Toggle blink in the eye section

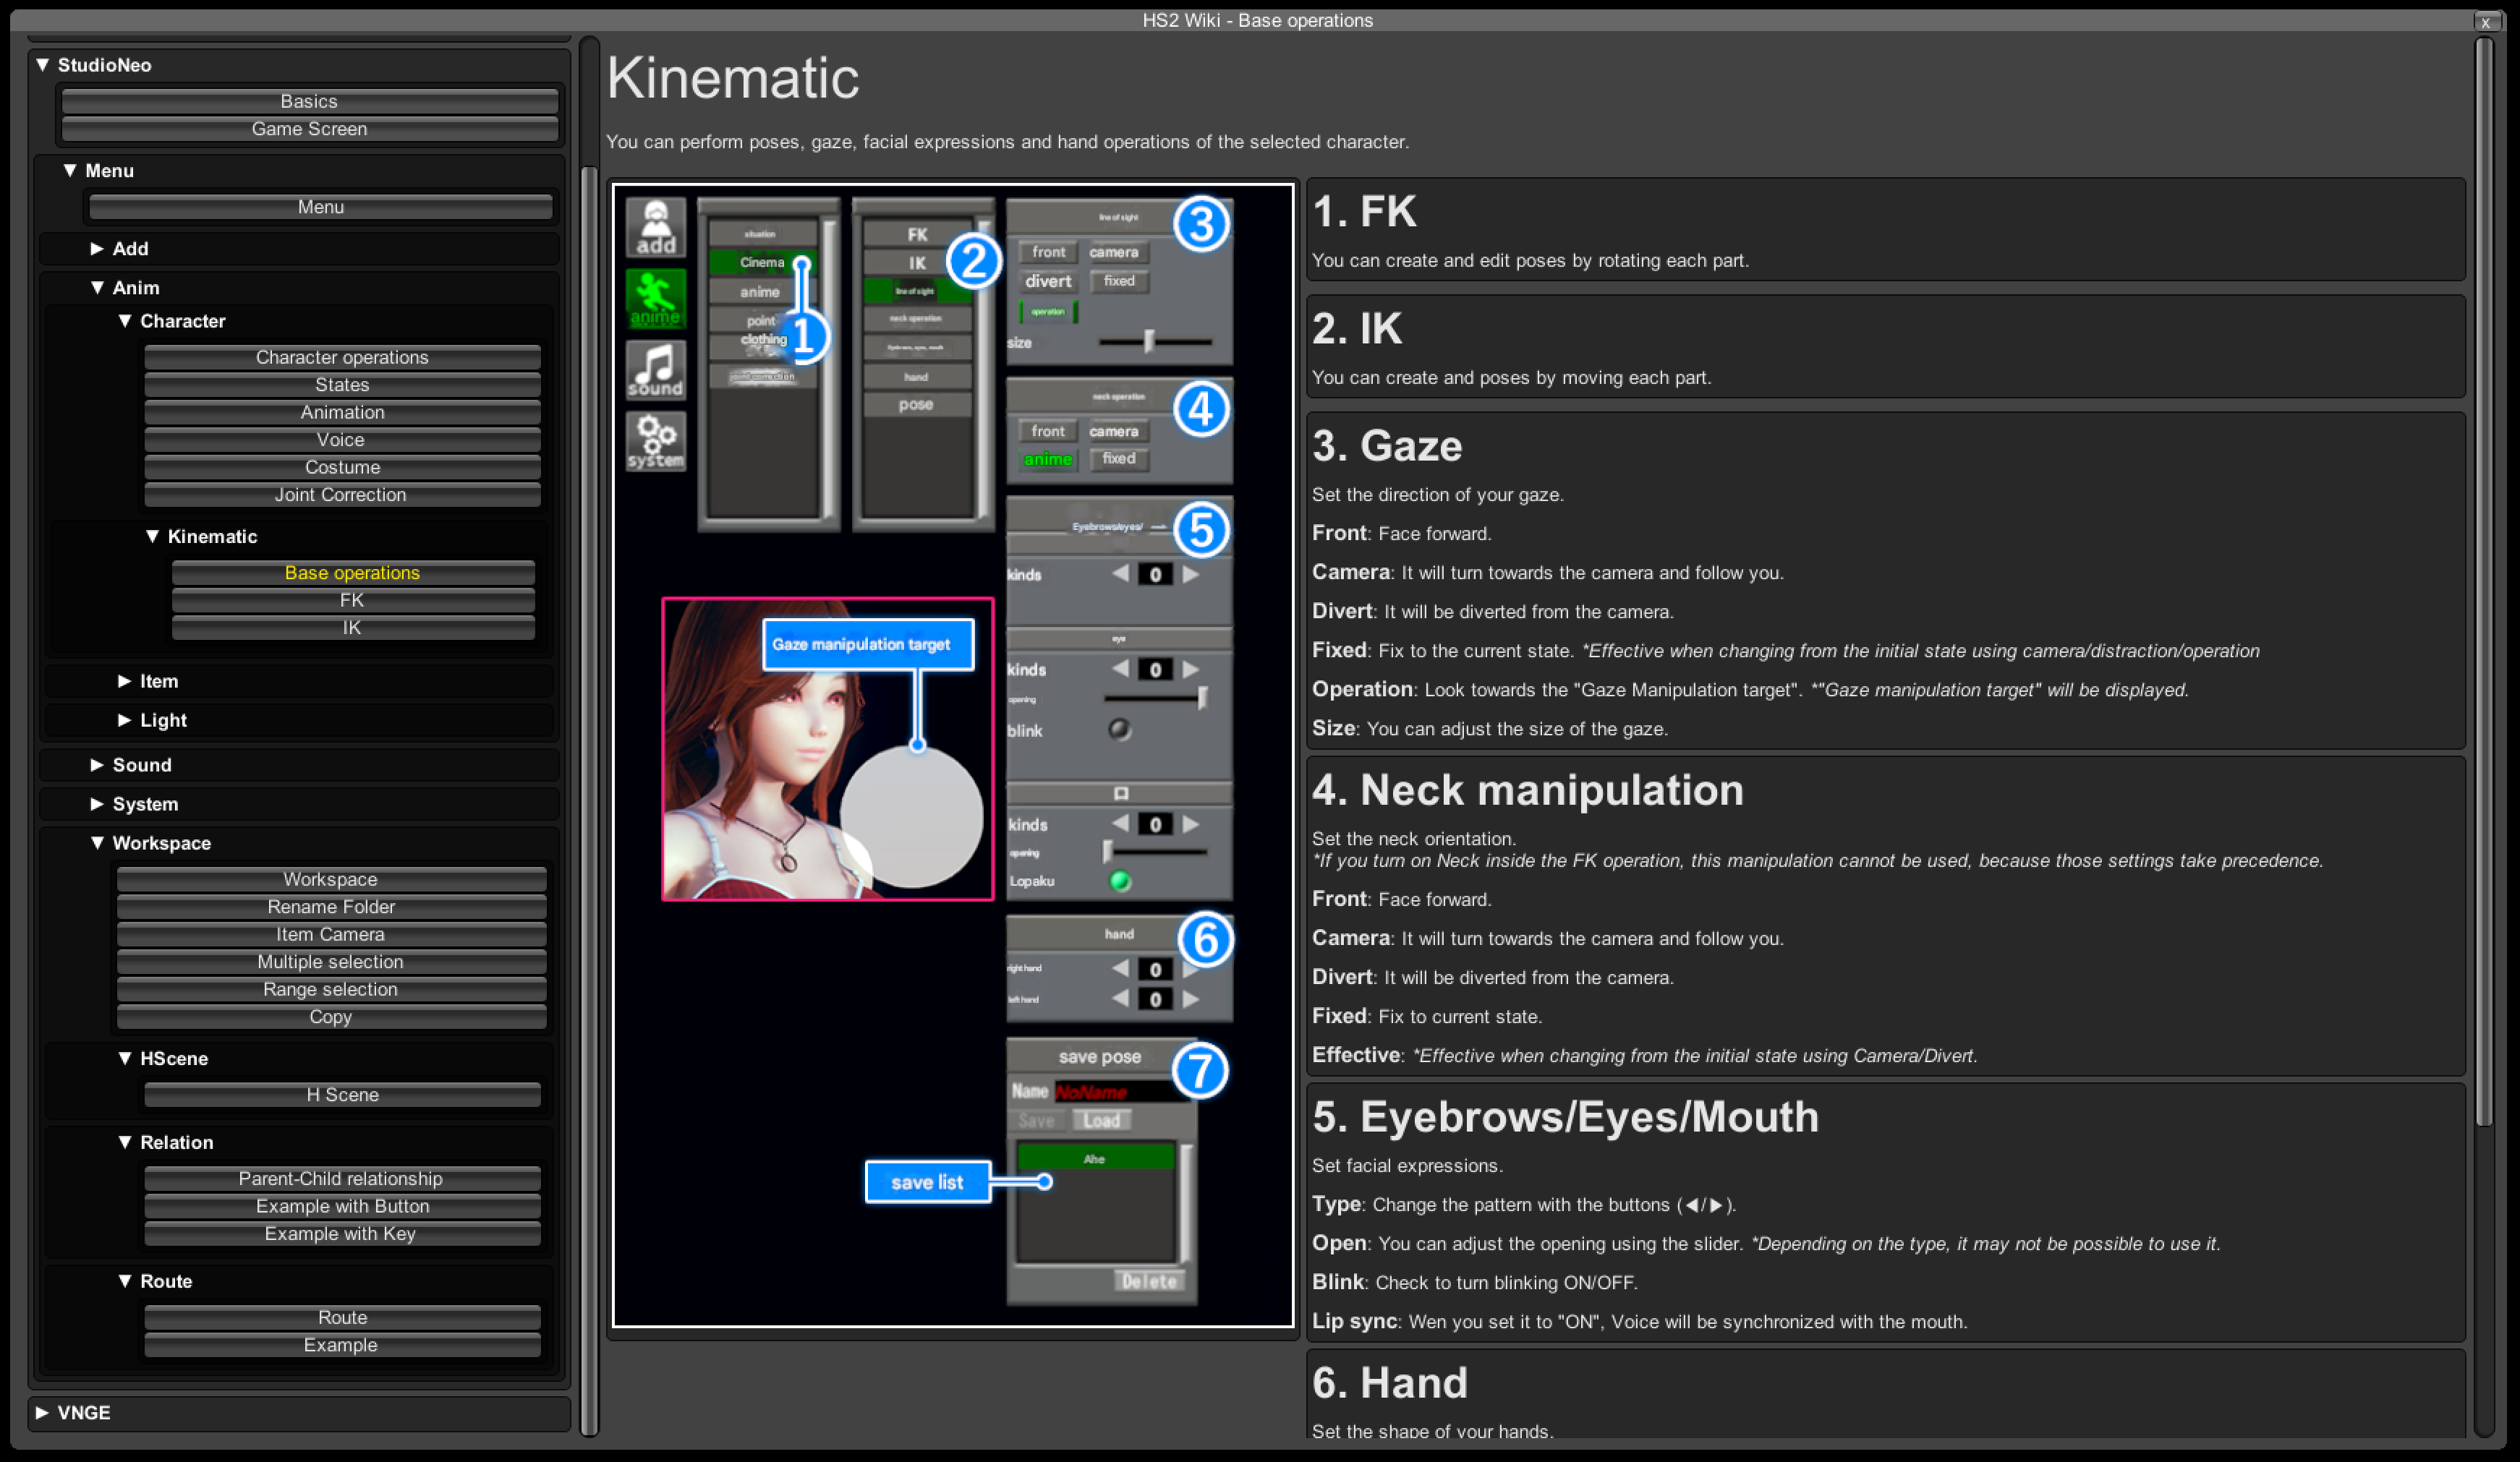[1118, 730]
